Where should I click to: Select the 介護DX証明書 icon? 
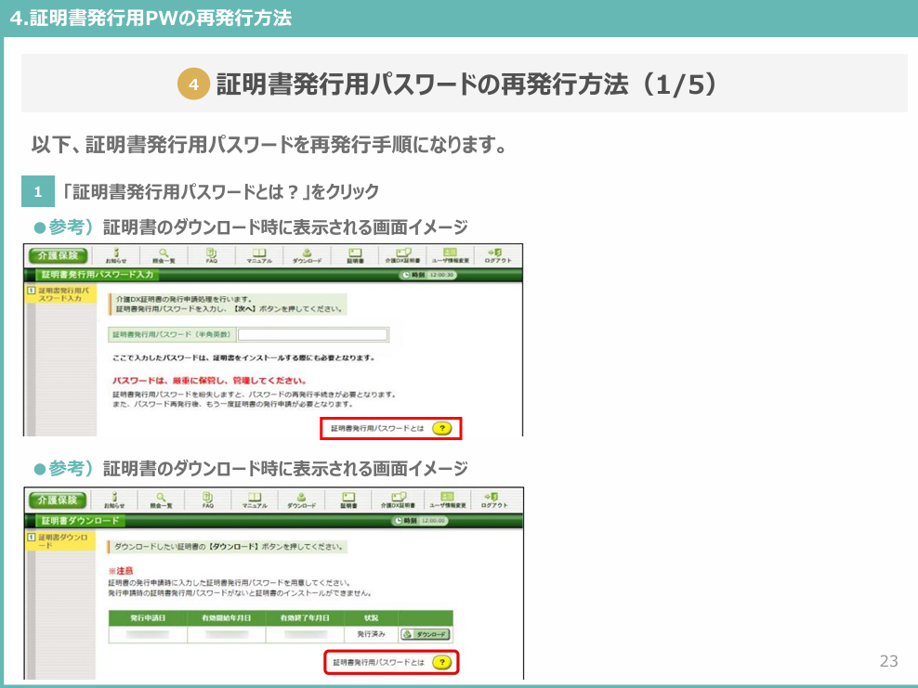(x=401, y=254)
